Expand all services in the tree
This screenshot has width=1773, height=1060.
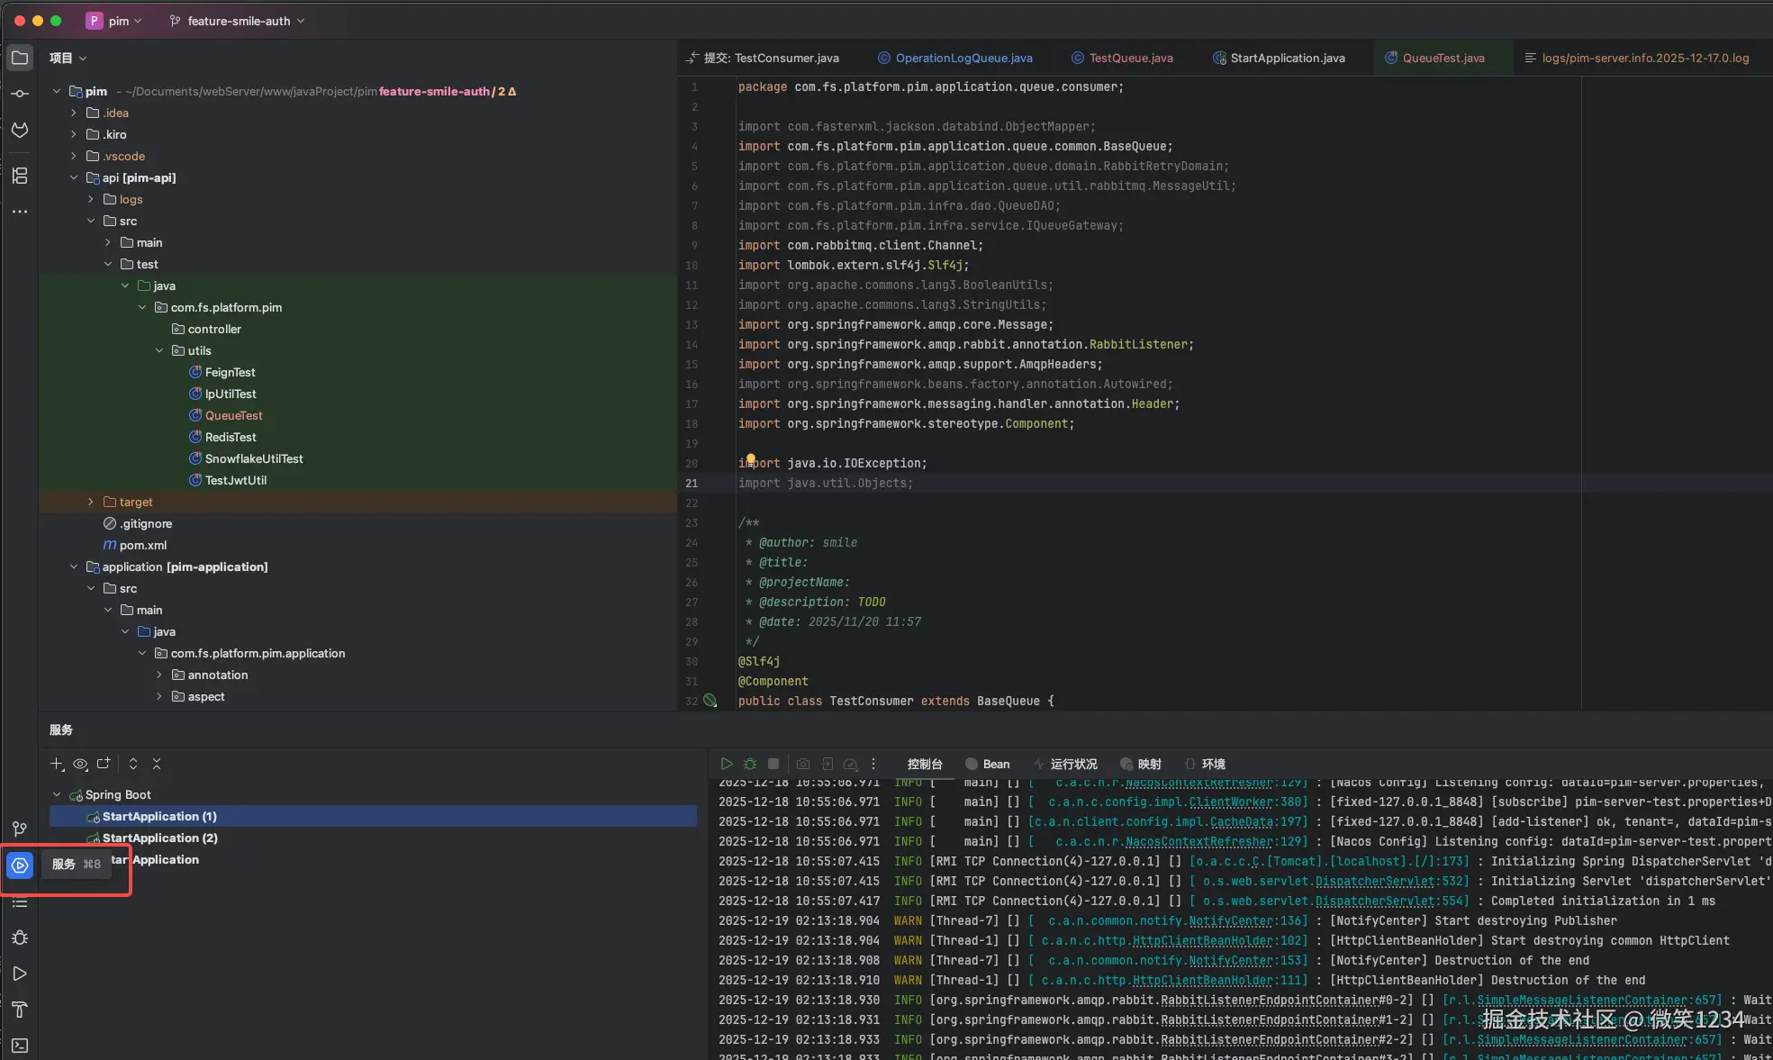pyautogui.click(x=133, y=764)
